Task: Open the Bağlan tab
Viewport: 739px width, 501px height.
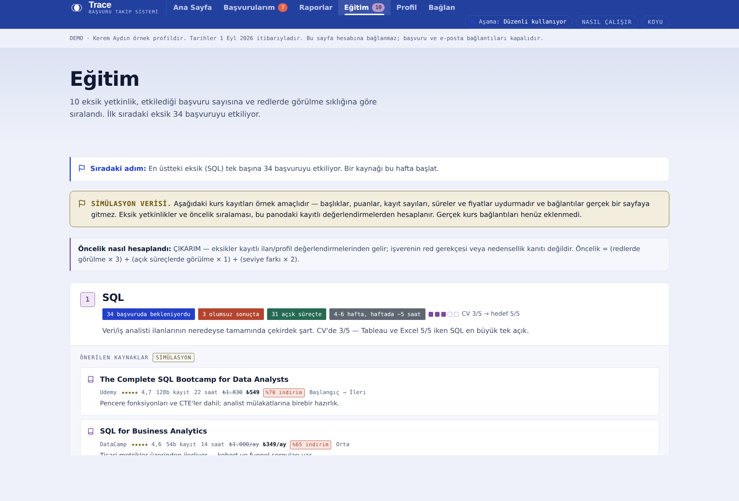Action: tap(442, 7)
